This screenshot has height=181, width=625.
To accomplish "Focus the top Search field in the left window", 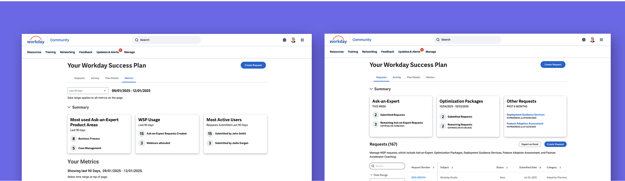I will 167,40.
